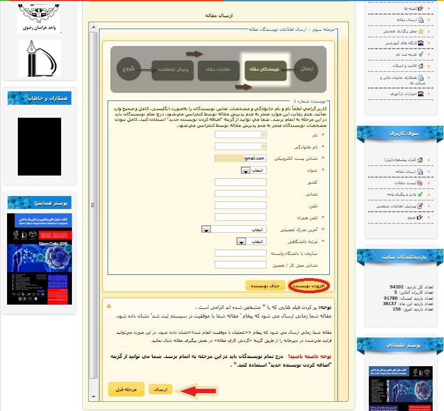Open the مرتبه دانشگاهی dropdown
The height and width of the screenshot is (411, 444).
(x=251, y=241)
